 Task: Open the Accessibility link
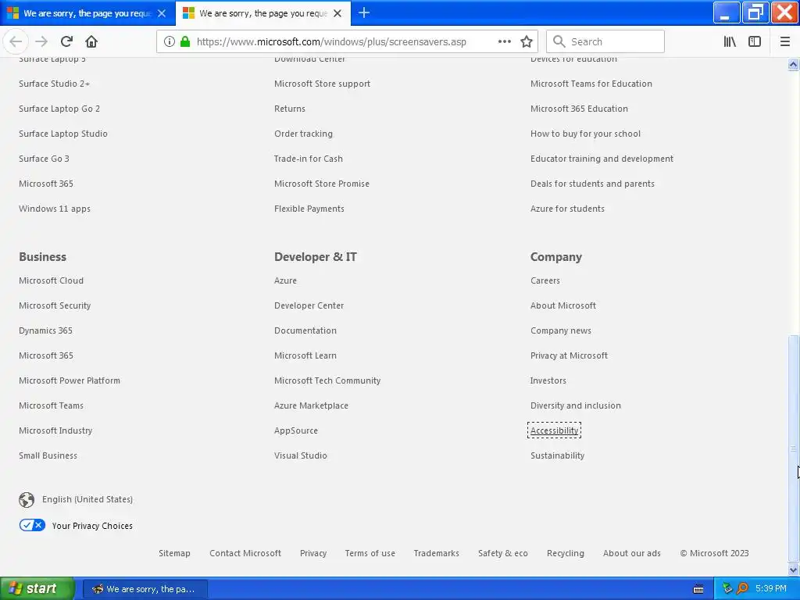(x=554, y=430)
